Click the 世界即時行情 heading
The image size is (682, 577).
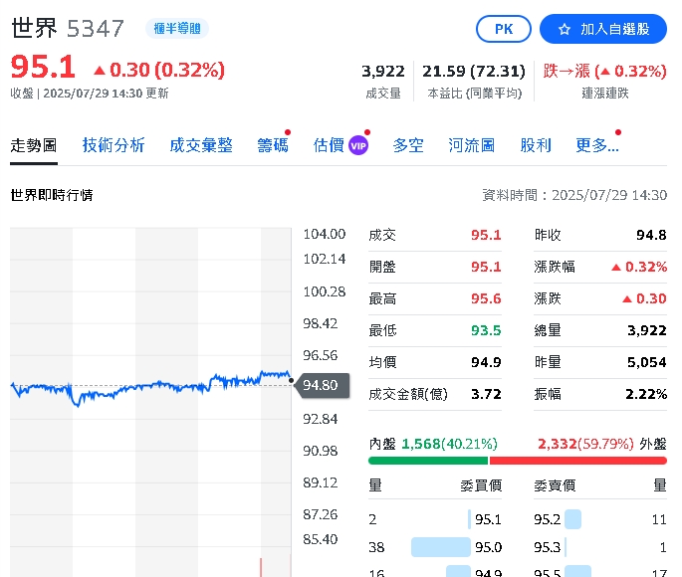[x=52, y=195]
